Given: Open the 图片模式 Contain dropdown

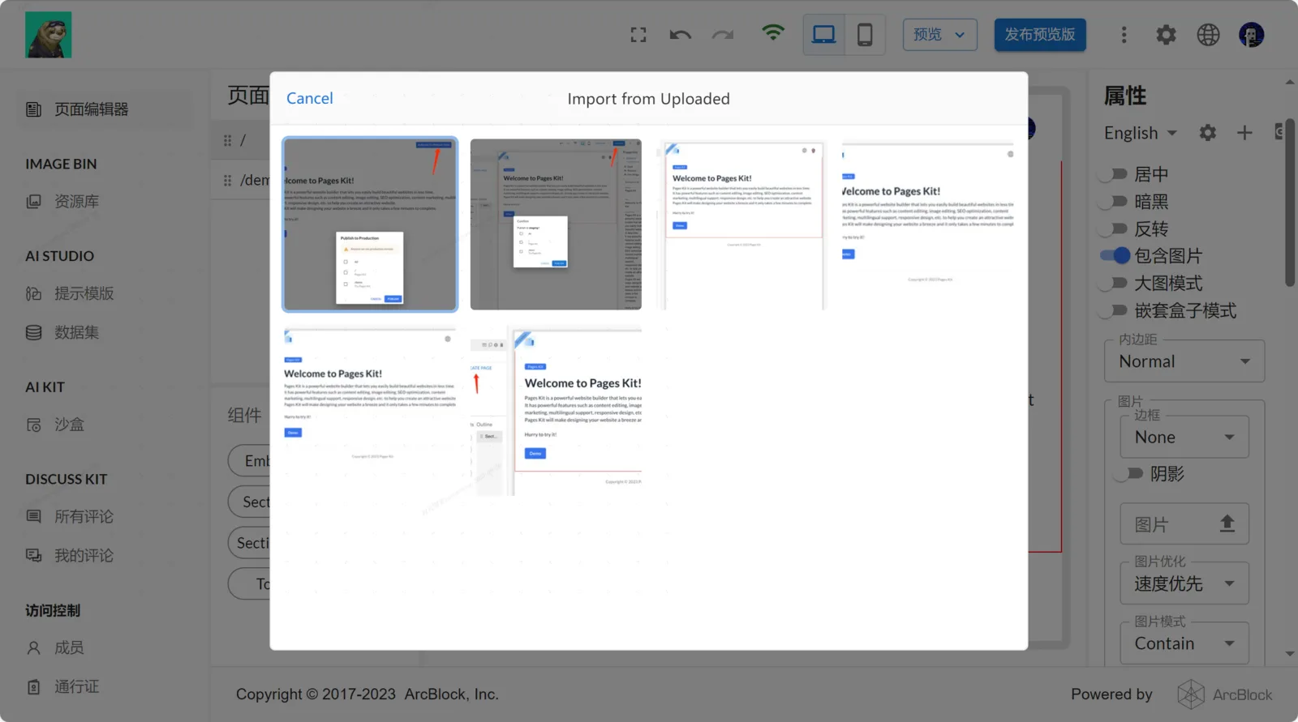Looking at the screenshot, I should click(x=1184, y=643).
